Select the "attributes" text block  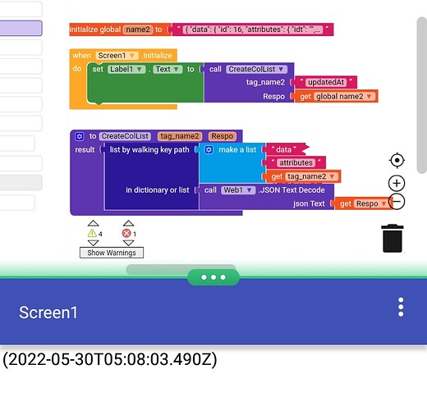click(296, 163)
